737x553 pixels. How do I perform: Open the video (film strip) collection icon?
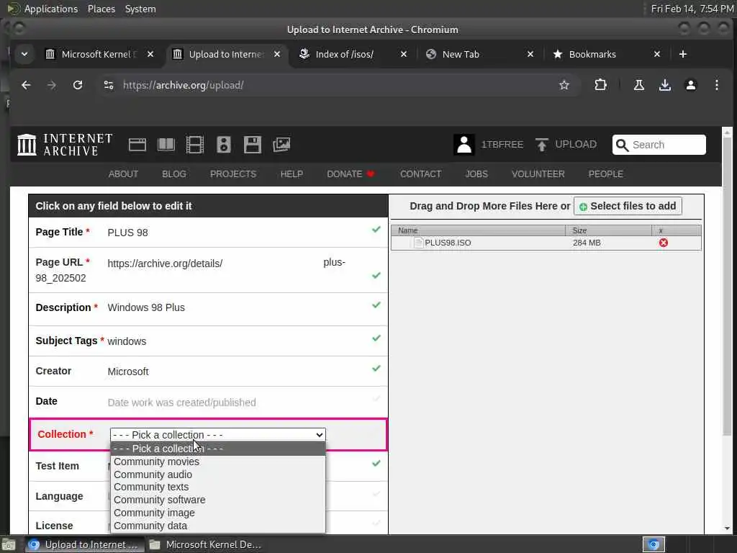[194, 145]
